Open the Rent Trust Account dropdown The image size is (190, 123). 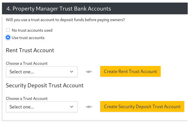point(42,72)
